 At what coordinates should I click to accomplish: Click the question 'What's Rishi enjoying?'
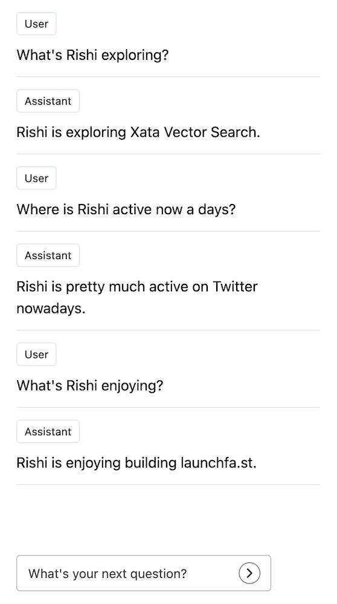(90, 386)
